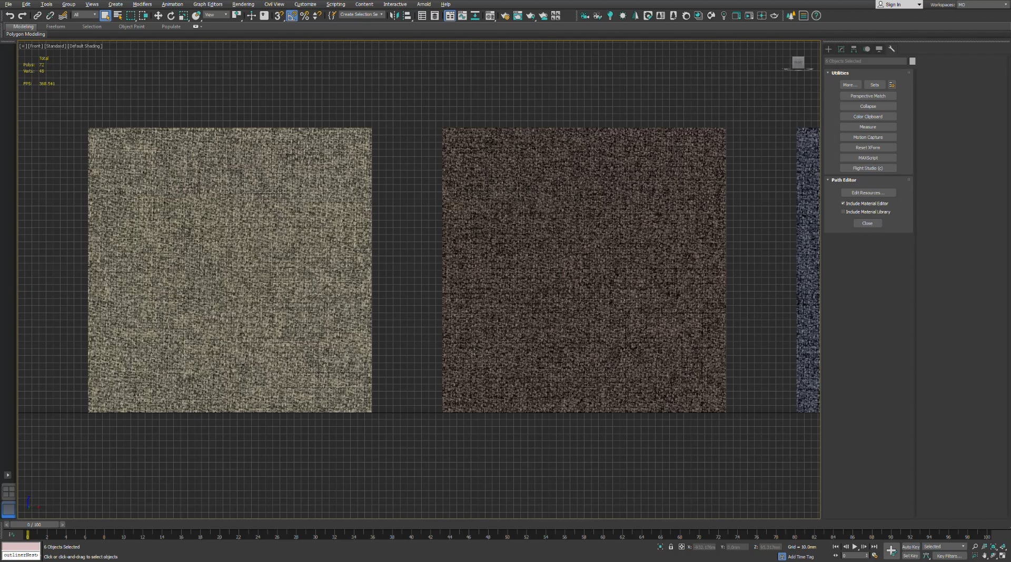Uncheck Include Material Editor checkbox
Viewport: 1011px width, 562px height.
pyautogui.click(x=843, y=203)
